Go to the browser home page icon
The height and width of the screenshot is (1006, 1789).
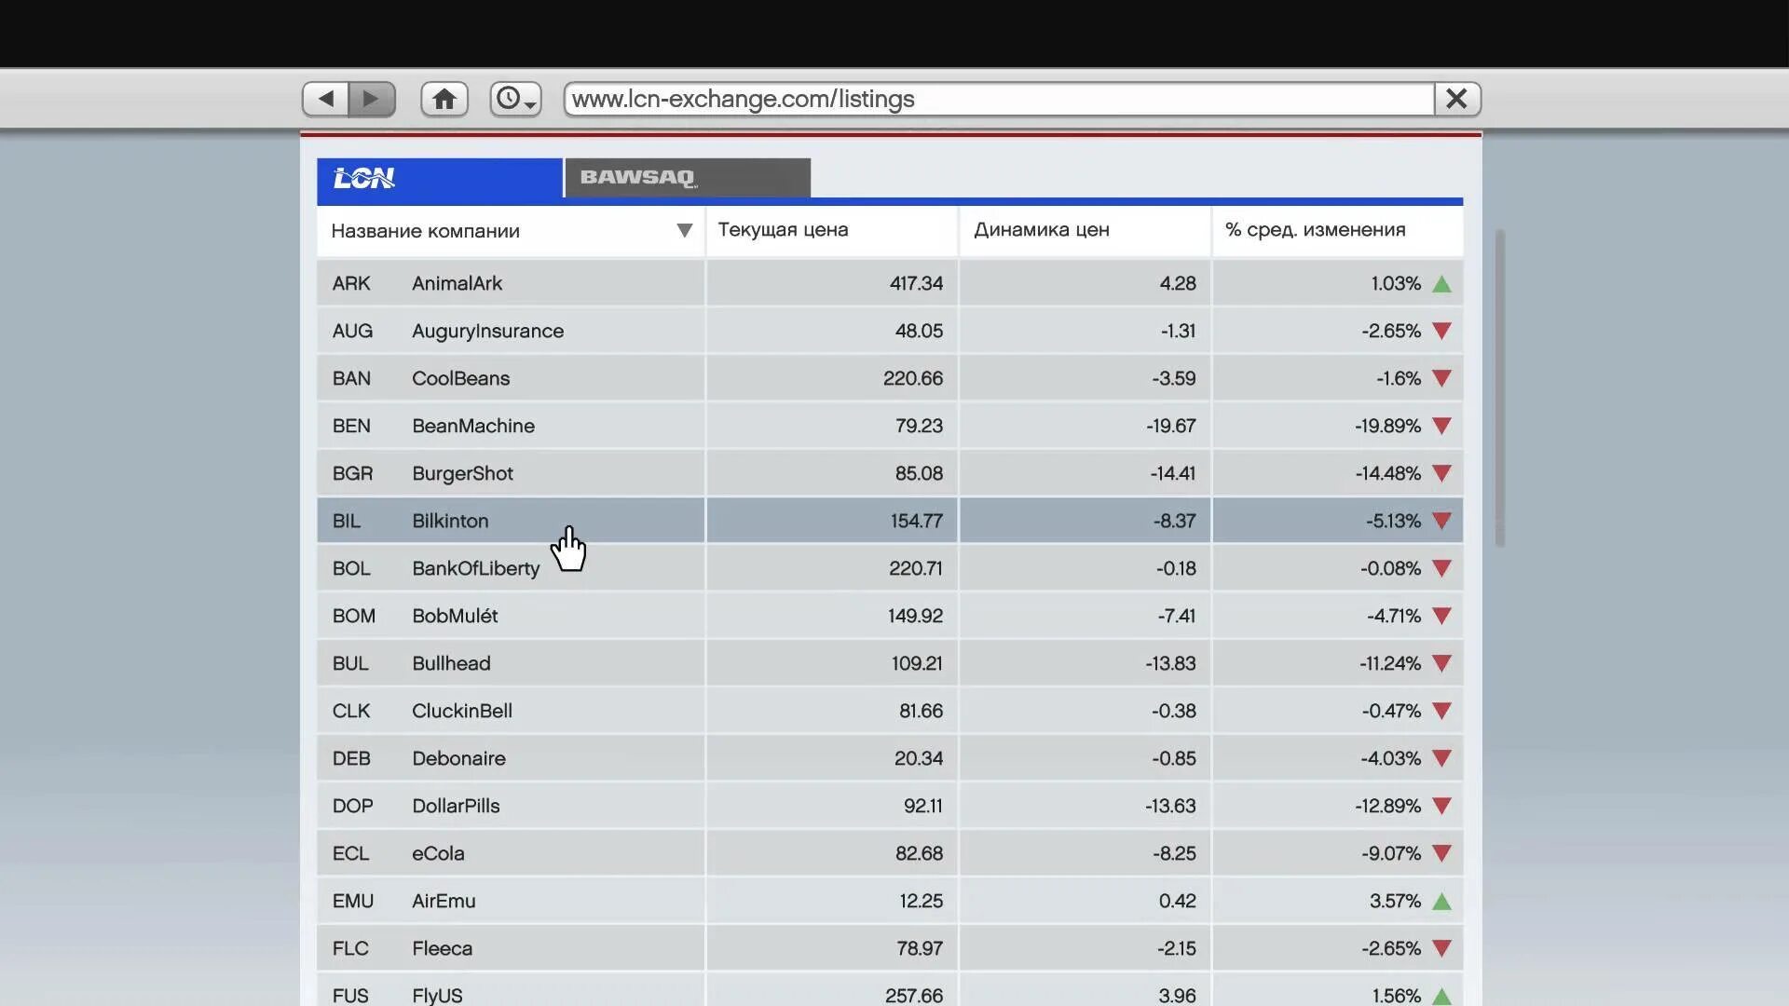444,99
